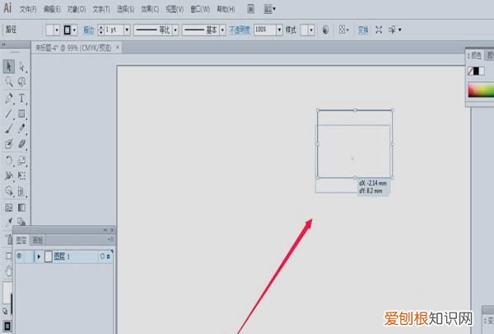Choose the Eraser tool
This screenshot has width=494, height=334.
click(22, 144)
